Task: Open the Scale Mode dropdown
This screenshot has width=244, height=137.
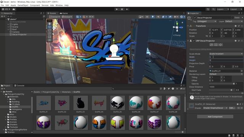Action: [x=226, y=54]
